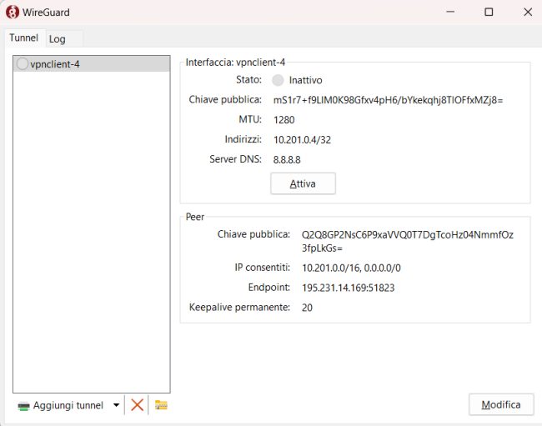
Task: Click interface public key mS1r7+f9LIM0K98... value
Action: point(388,100)
